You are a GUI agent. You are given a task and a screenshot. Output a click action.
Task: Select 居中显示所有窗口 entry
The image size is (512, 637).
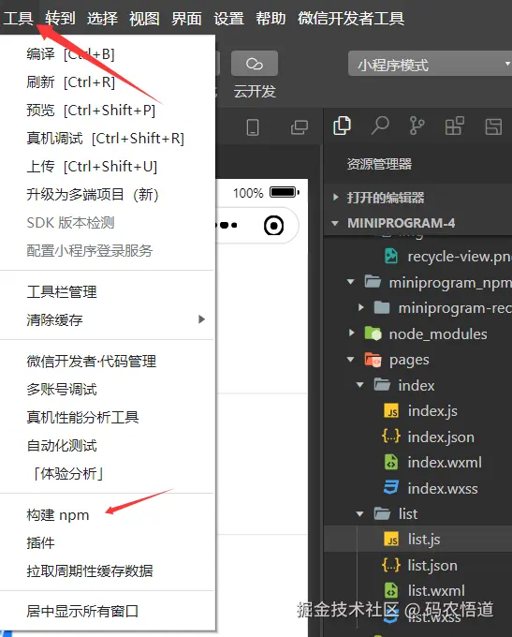[82, 611]
